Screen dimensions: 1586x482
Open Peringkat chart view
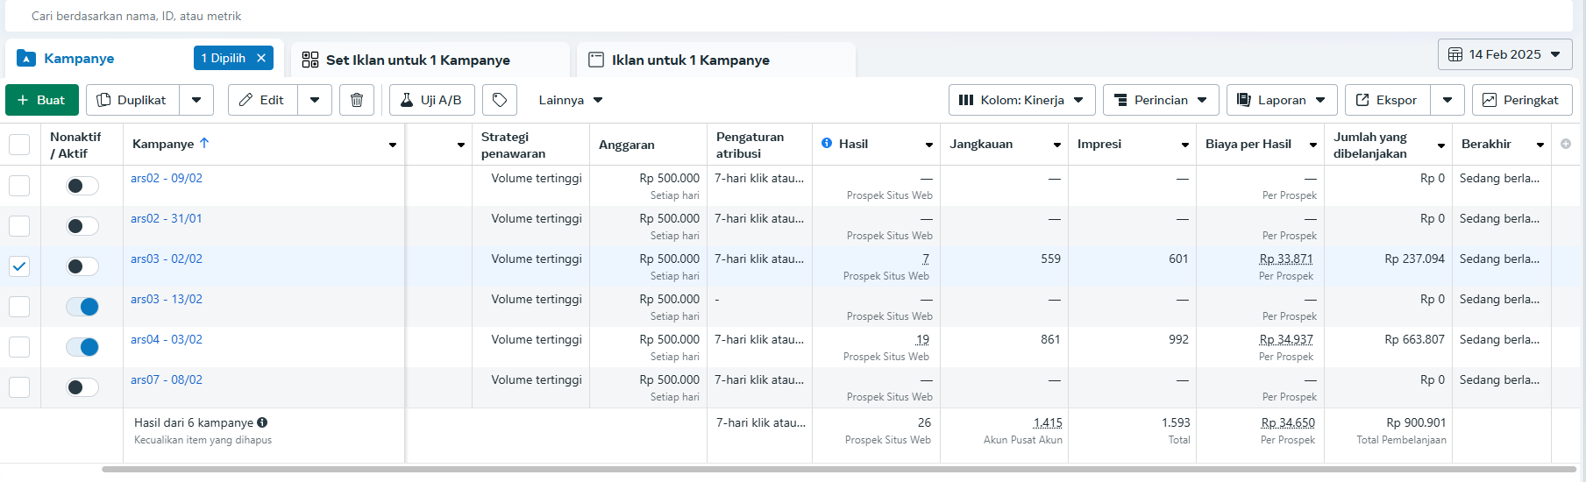(x=1521, y=100)
